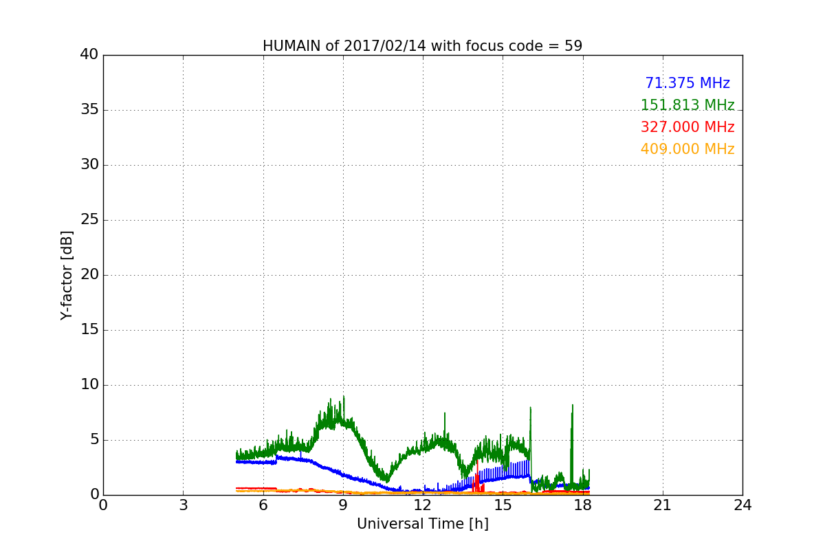This screenshot has width=825, height=550.
Task: Click the x-axis tick label 3
Action: click(x=183, y=505)
